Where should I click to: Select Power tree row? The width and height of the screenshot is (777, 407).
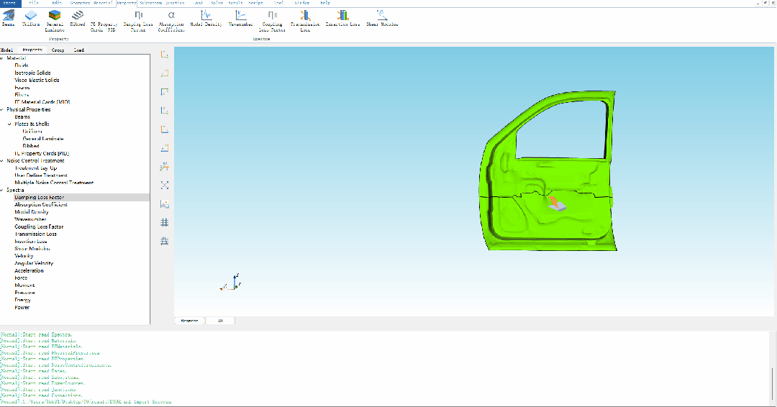22,308
